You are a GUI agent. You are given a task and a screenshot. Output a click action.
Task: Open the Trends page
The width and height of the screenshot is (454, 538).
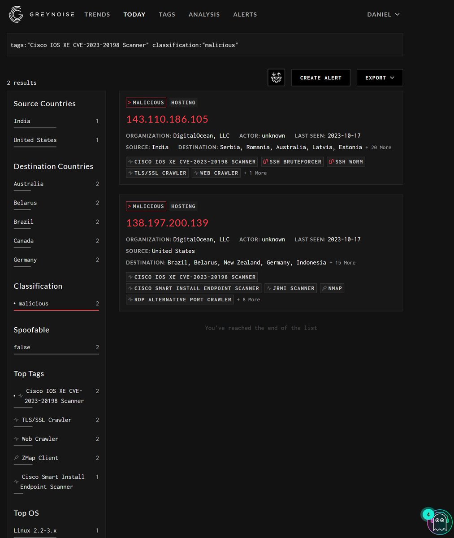click(97, 14)
